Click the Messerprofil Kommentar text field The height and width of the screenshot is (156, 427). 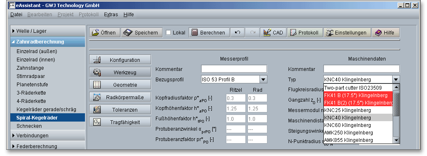(234, 69)
